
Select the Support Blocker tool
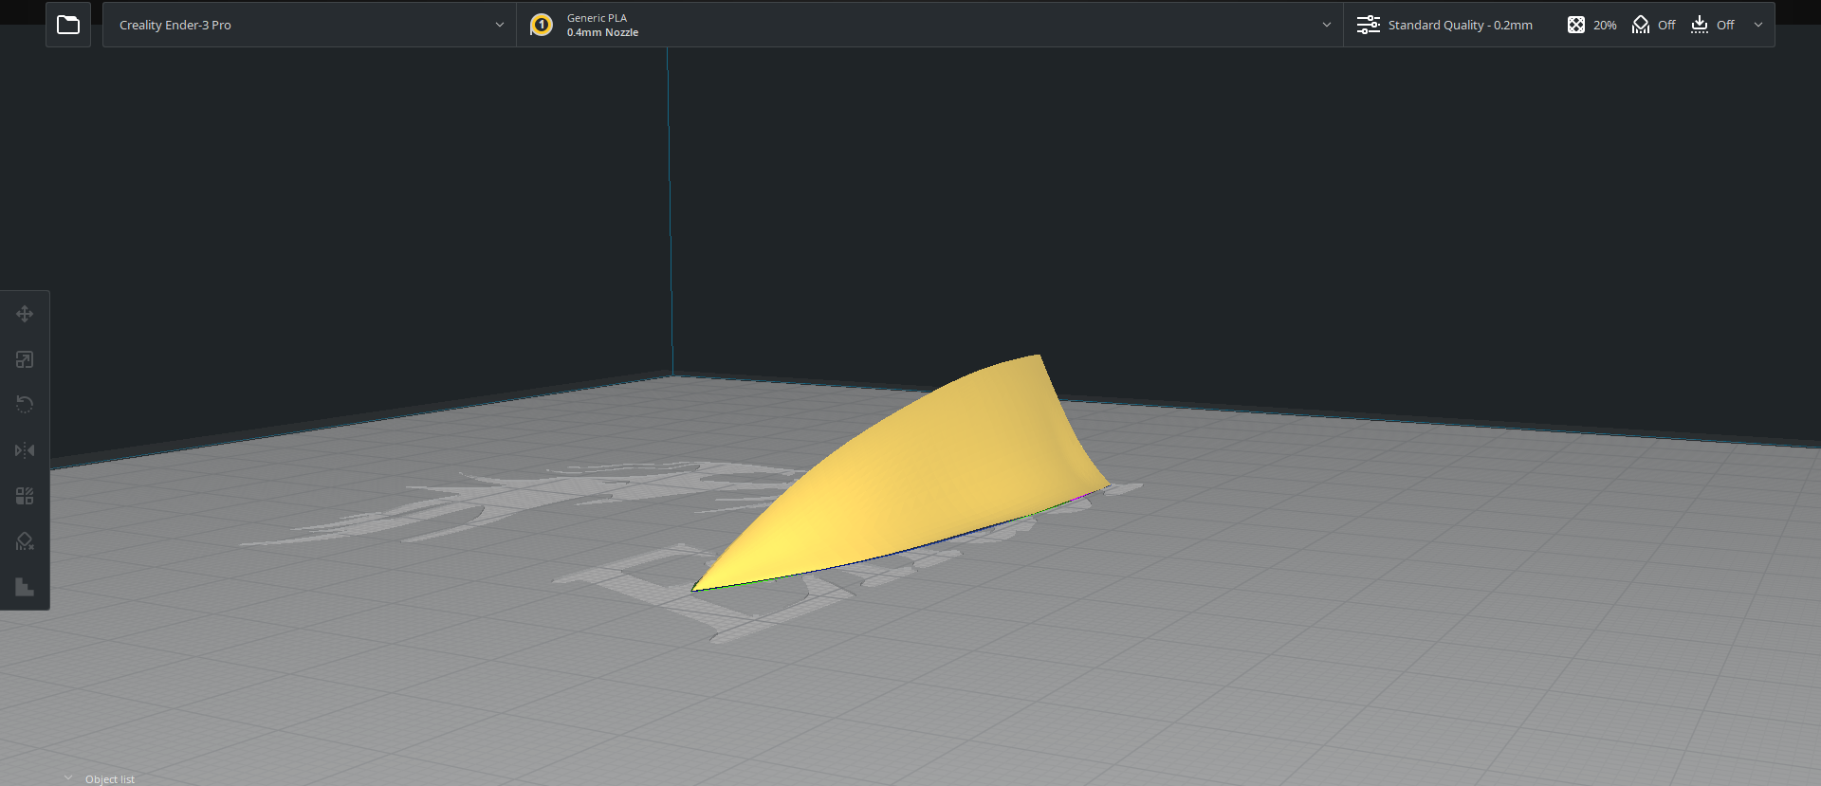point(25,541)
